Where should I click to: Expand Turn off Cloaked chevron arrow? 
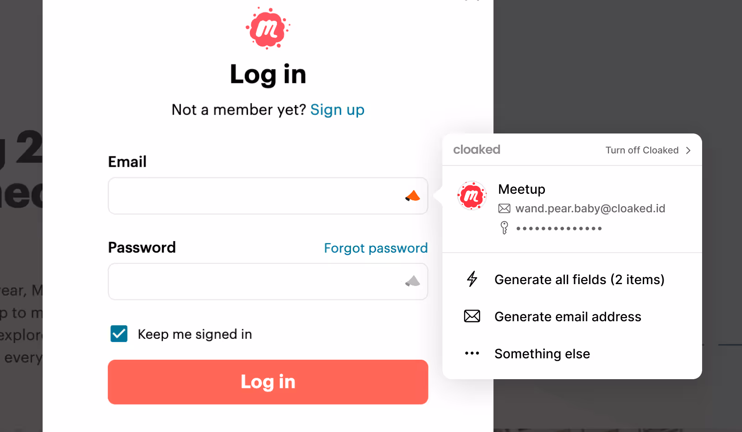pos(688,150)
